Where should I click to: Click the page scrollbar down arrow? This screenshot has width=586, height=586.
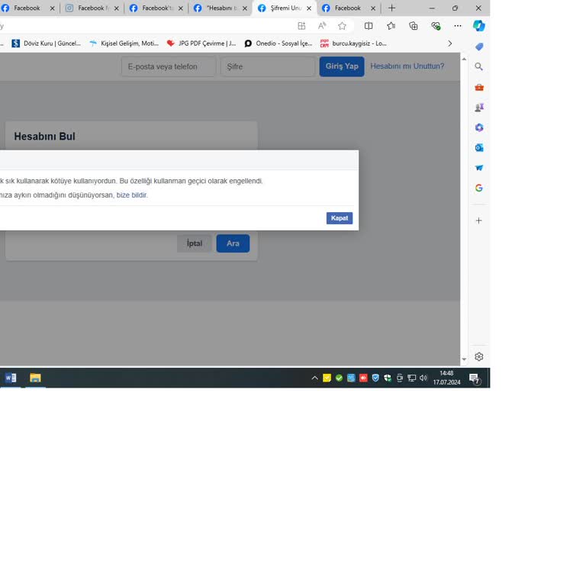(464, 359)
